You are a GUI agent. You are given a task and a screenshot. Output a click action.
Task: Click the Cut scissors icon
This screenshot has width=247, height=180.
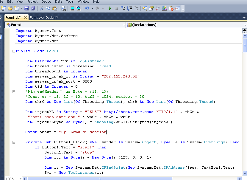click(42, 8)
